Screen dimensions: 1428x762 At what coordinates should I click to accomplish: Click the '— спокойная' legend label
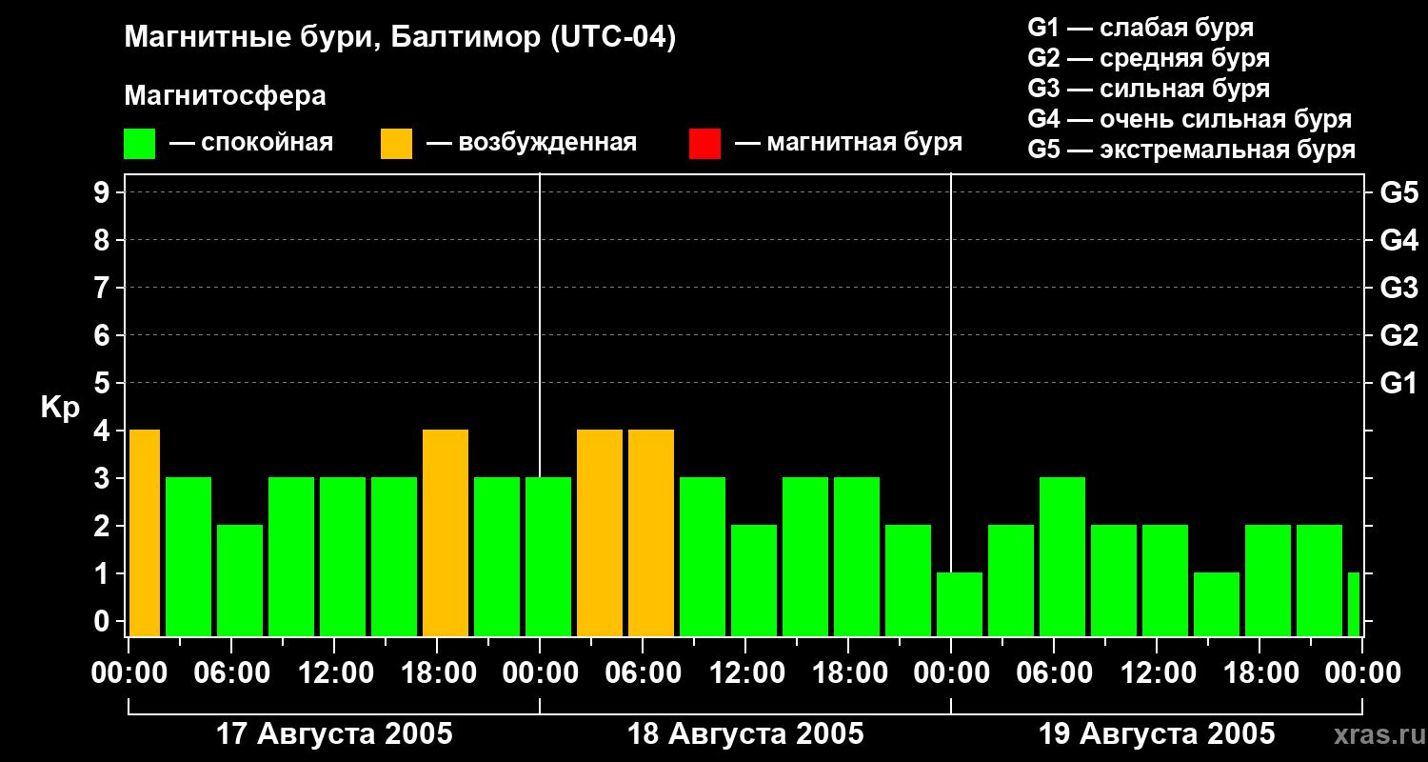coord(251,143)
